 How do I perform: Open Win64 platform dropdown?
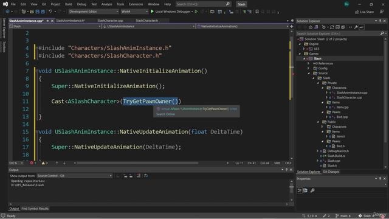click(x=134, y=12)
